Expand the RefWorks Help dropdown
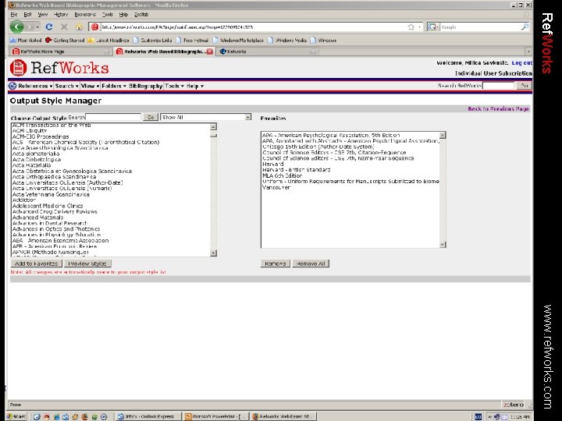This screenshot has width=562, height=421. click(x=194, y=86)
